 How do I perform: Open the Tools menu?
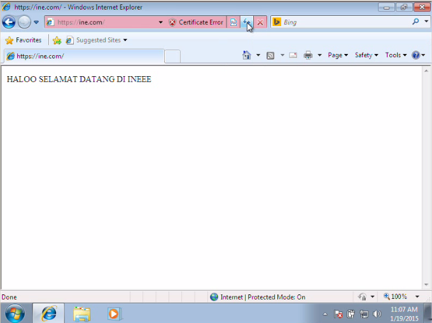coord(396,55)
